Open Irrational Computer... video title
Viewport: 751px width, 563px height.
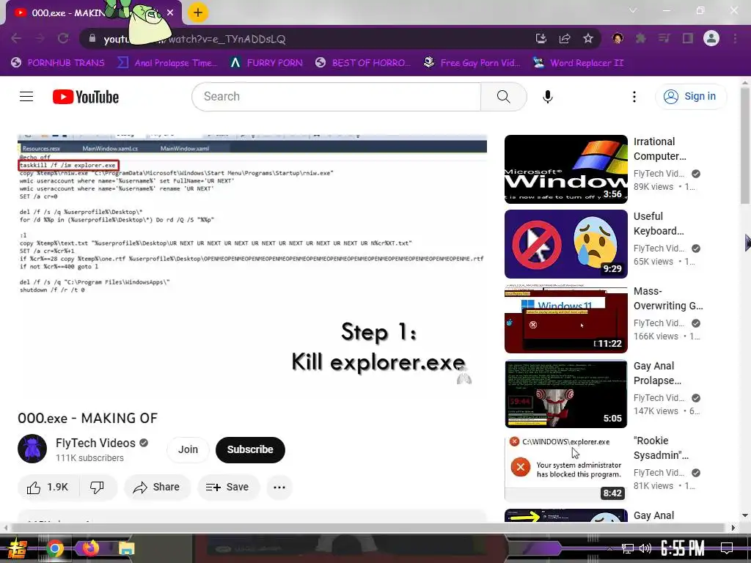660,149
